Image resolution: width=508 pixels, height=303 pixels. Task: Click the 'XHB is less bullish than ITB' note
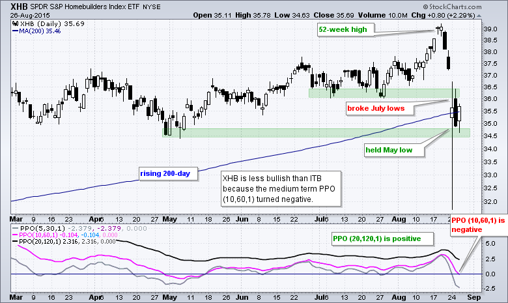coord(281,188)
